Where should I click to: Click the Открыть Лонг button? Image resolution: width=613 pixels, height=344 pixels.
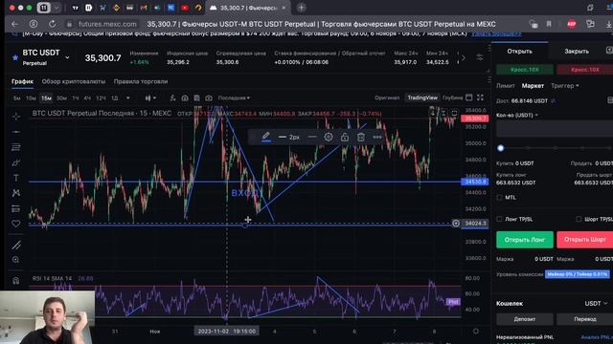[525, 240]
